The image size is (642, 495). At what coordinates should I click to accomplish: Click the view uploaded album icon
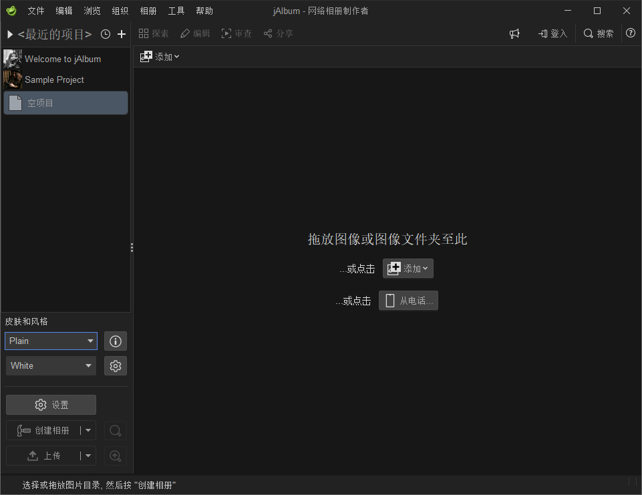116,456
